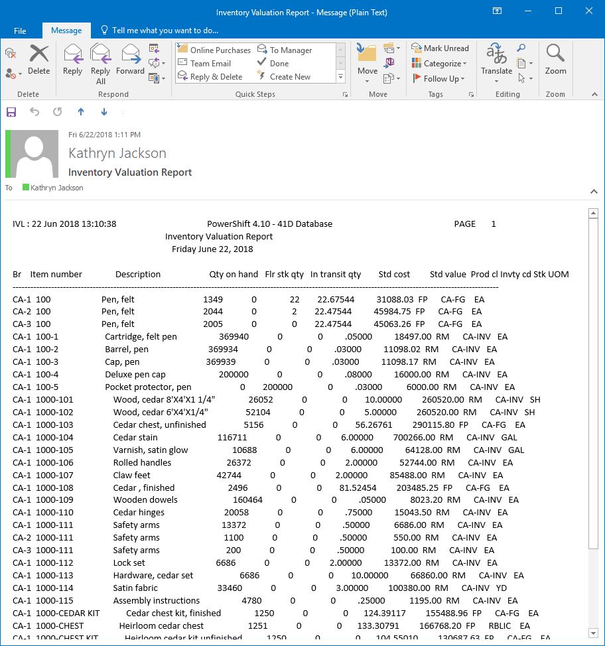Click the 'Pocket protector, pen' description

148,387
